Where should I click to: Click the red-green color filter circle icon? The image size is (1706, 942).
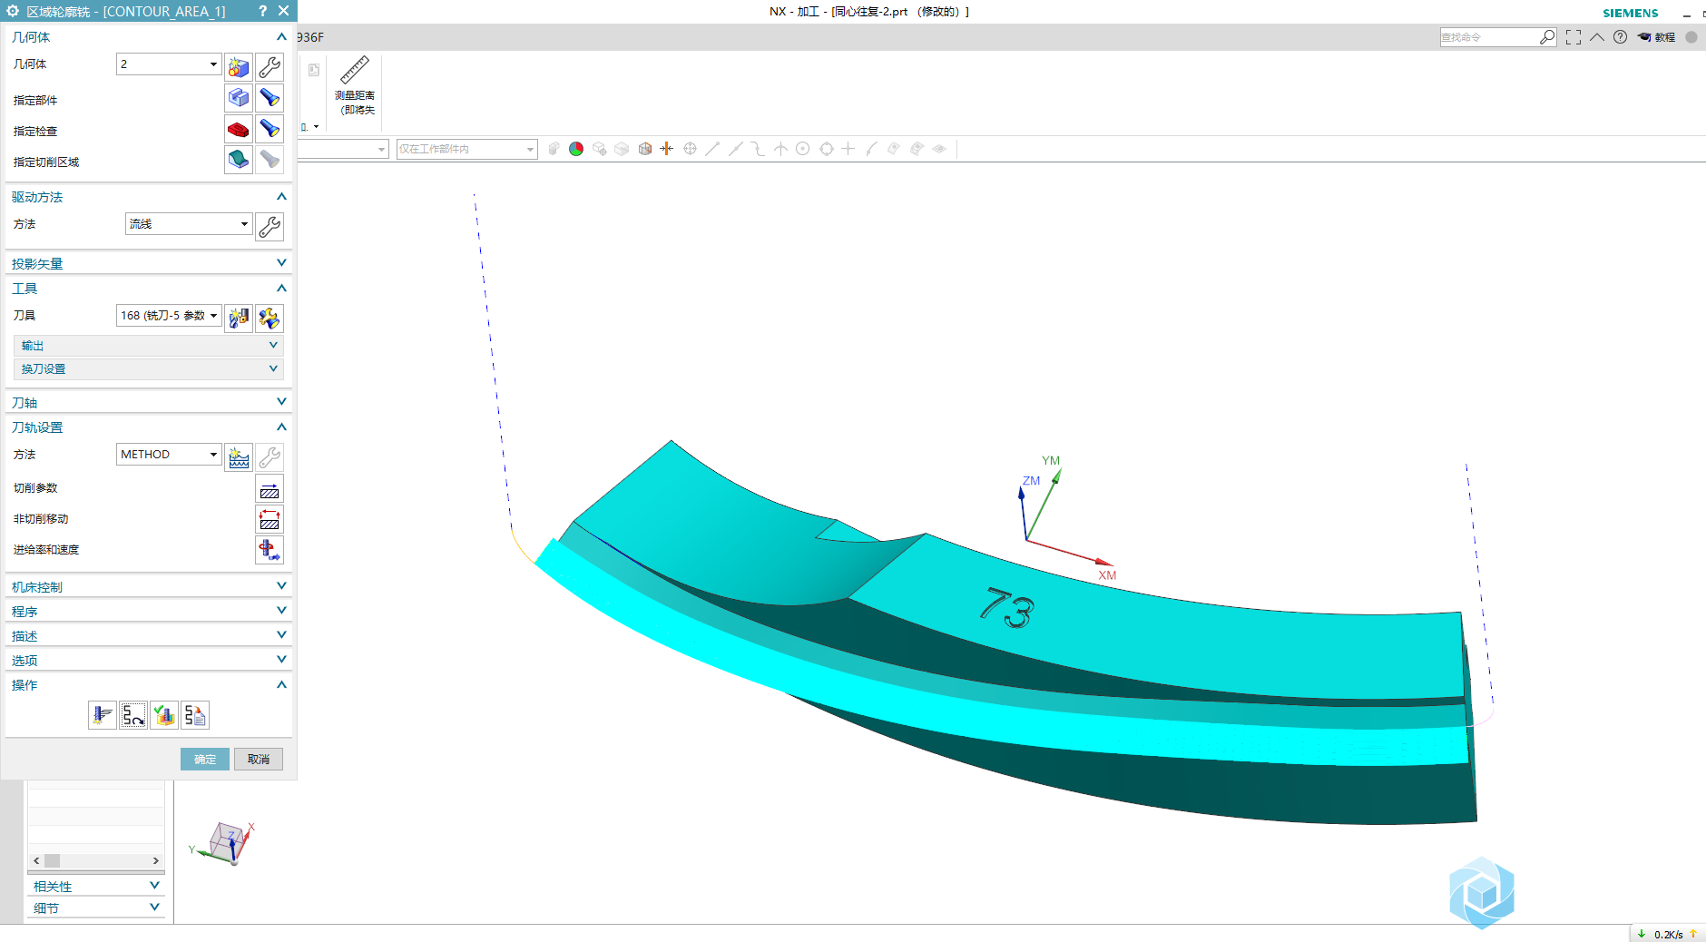tap(576, 149)
